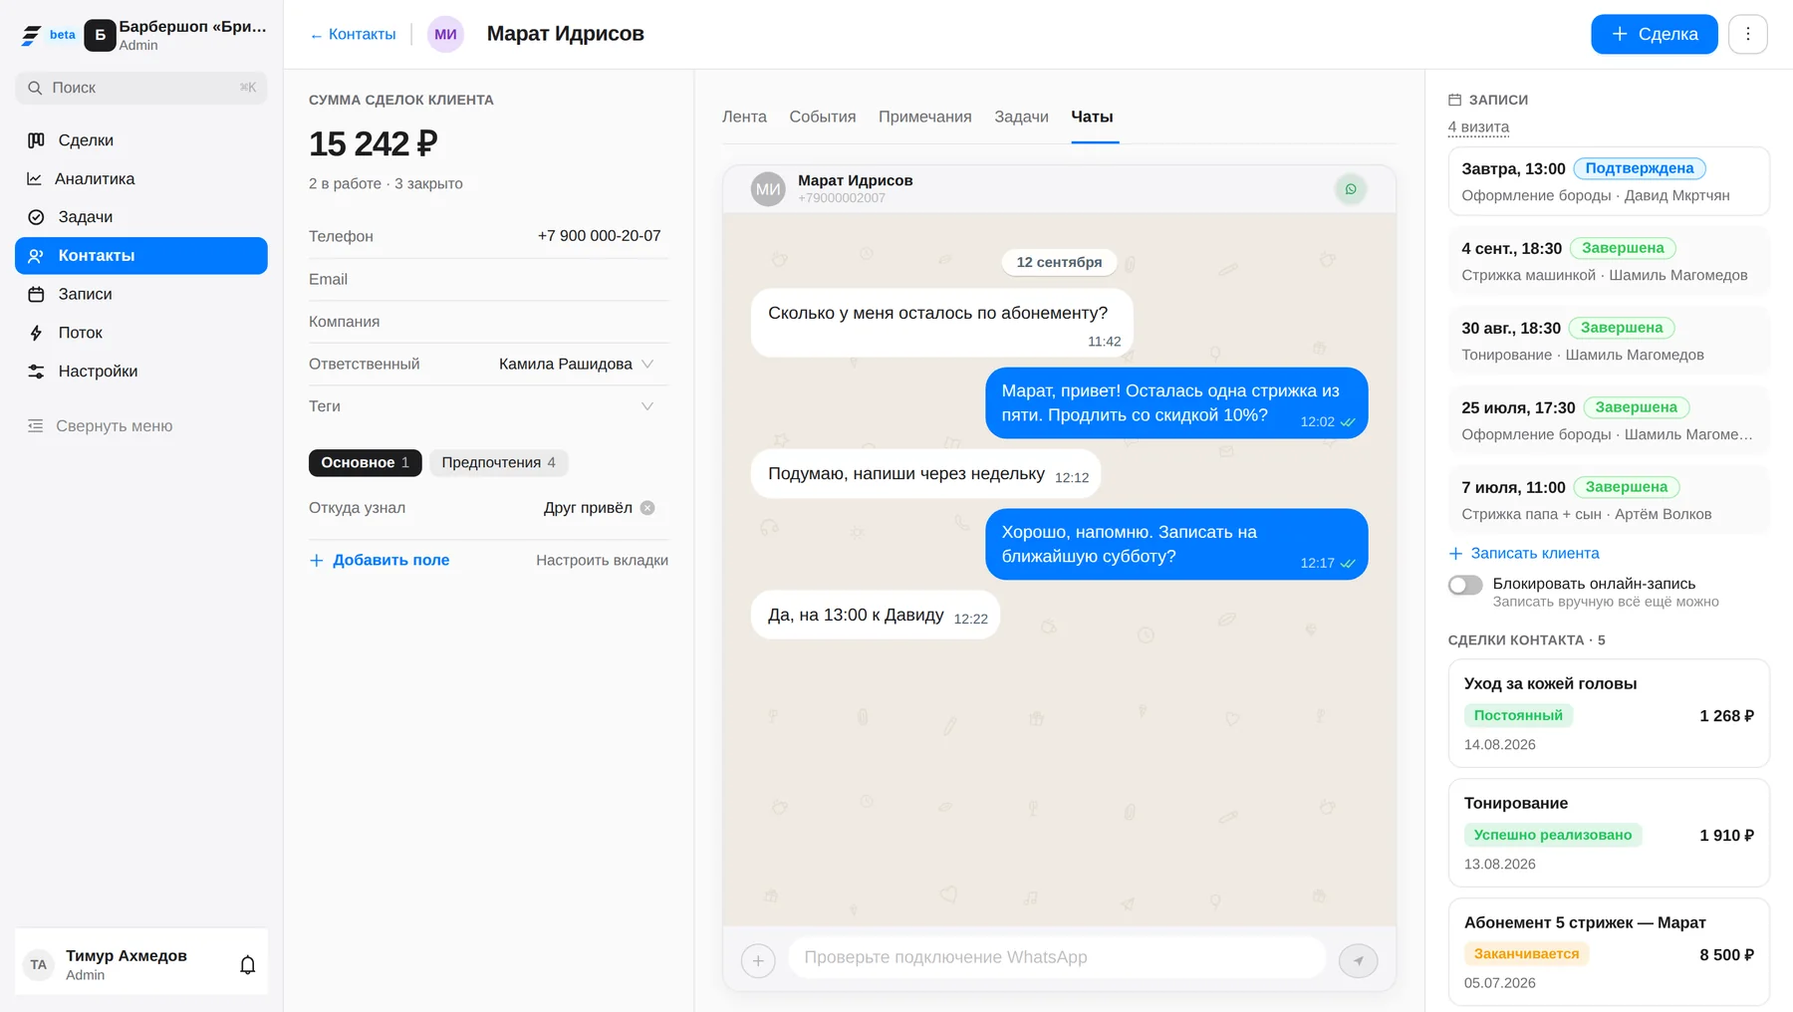The width and height of the screenshot is (1793, 1012).
Task: Go to Задачи in the sidebar
Action: coord(140,217)
